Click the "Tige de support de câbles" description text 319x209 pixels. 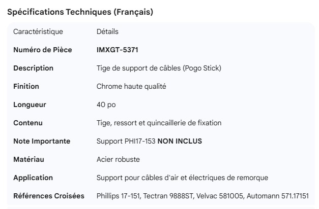coord(159,68)
